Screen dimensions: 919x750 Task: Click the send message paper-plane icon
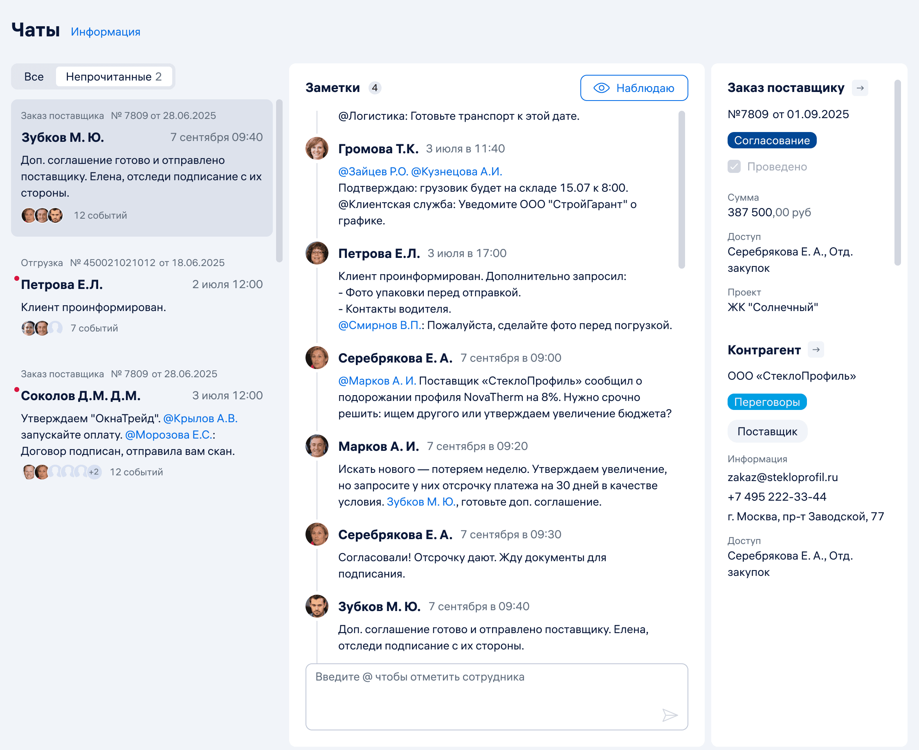669,715
